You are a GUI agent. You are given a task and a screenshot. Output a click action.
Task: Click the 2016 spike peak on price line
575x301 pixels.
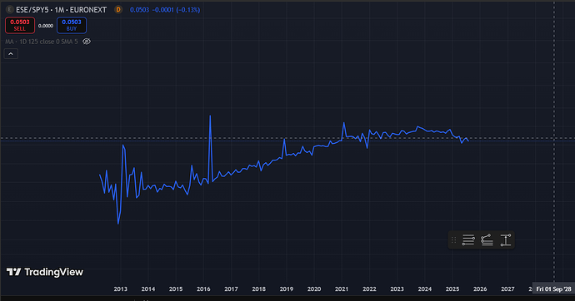pyautogui.click(x=210, y=116)
